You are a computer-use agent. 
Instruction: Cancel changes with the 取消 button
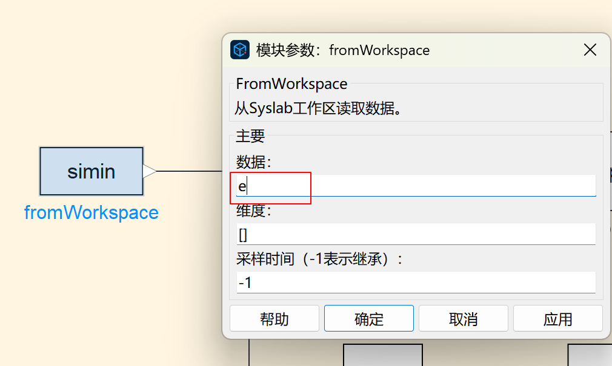(464, 318)
